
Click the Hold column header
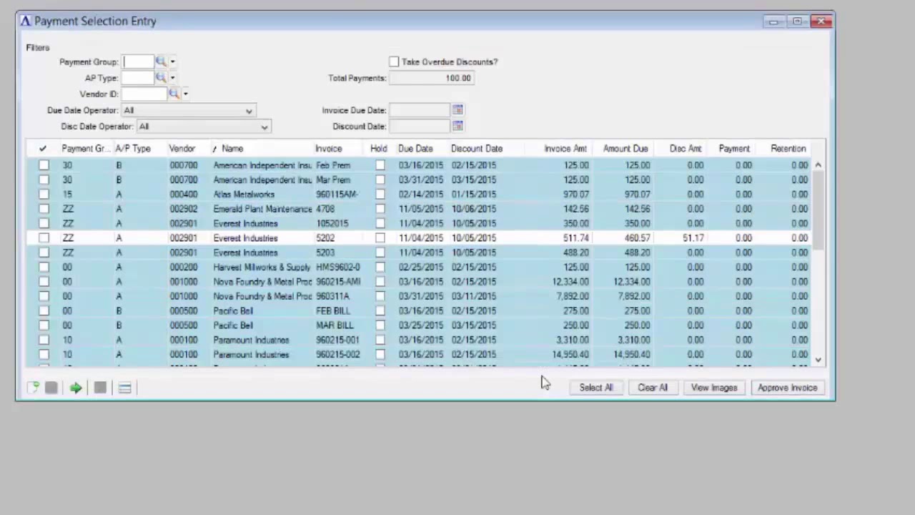(x=379, y=149)
